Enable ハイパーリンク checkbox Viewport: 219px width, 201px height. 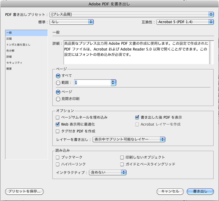(x=58, y=164)
